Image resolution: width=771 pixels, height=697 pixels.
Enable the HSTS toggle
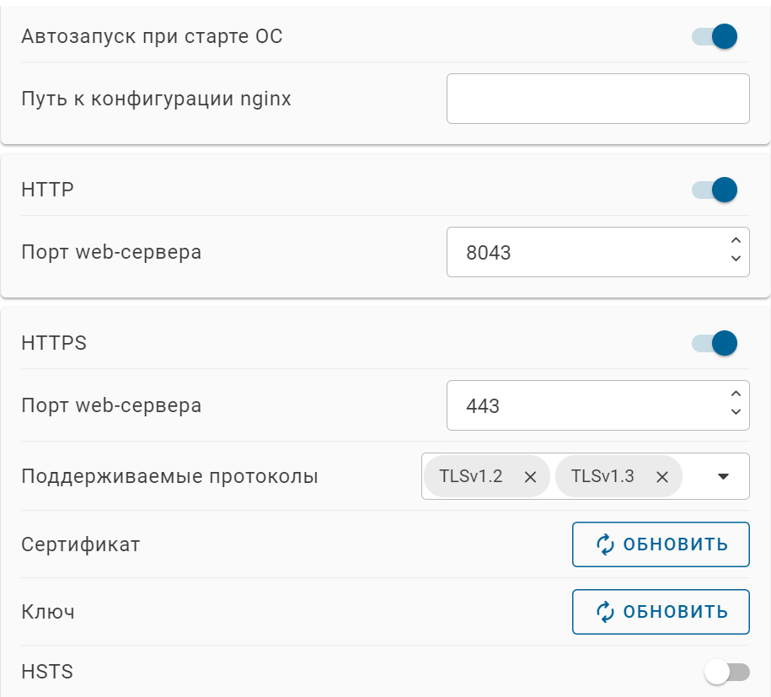click(x=727, y=672)
